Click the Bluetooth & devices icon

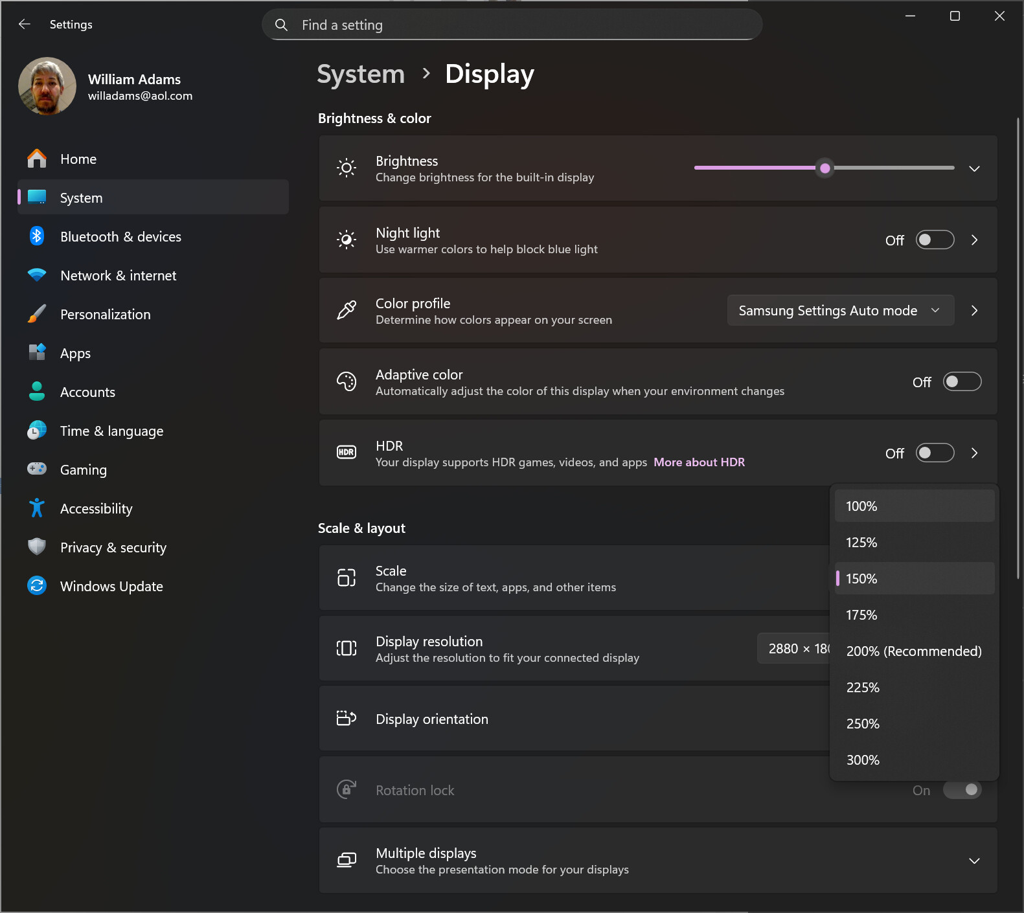pyautogui.click(x=37, y=236)
